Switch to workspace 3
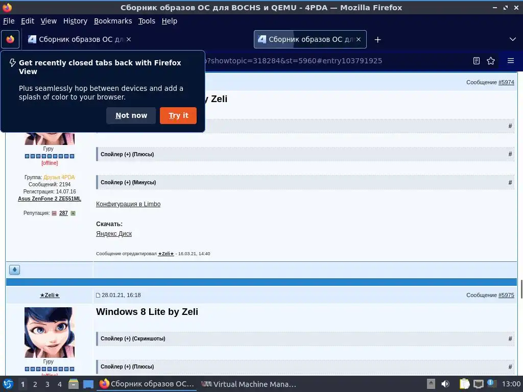 coord(47,384)
